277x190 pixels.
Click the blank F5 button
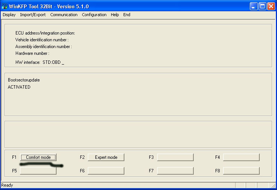(38, 171)
